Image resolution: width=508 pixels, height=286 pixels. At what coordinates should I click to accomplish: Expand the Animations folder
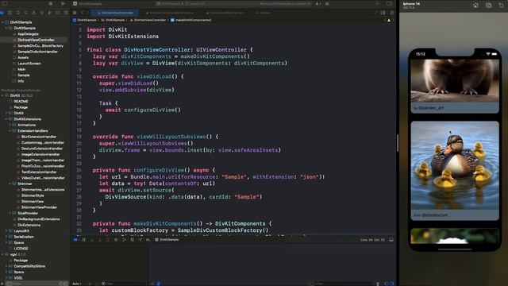10,125
